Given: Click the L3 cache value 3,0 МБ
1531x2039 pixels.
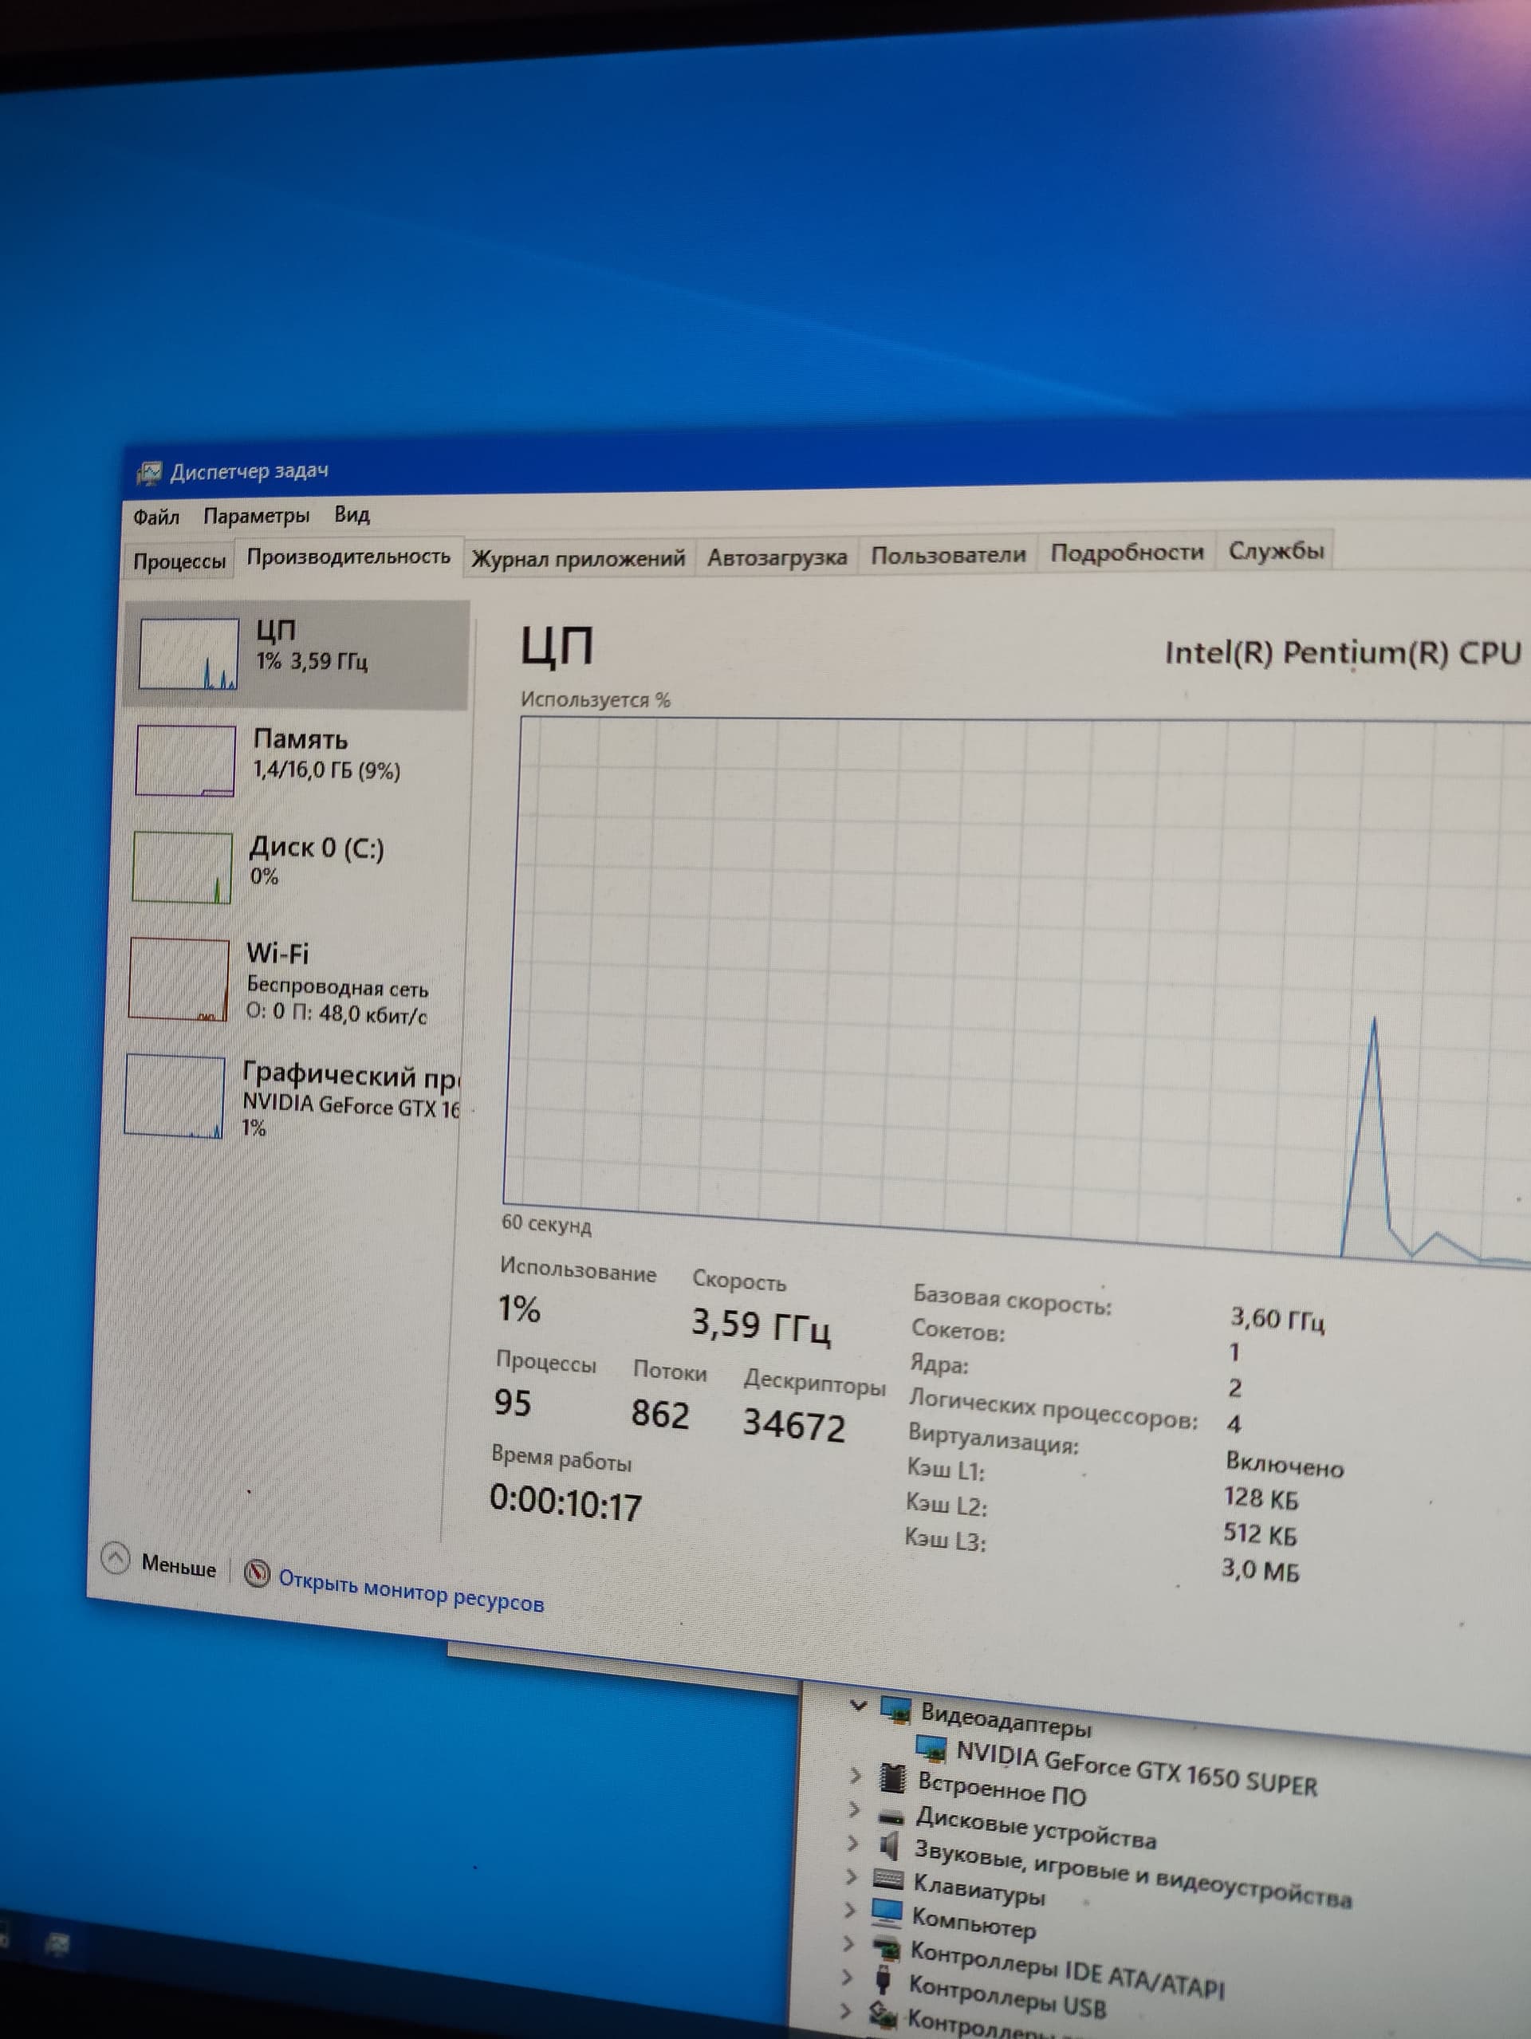Looking at the screenshot, I should (x=1260, y=1569).
